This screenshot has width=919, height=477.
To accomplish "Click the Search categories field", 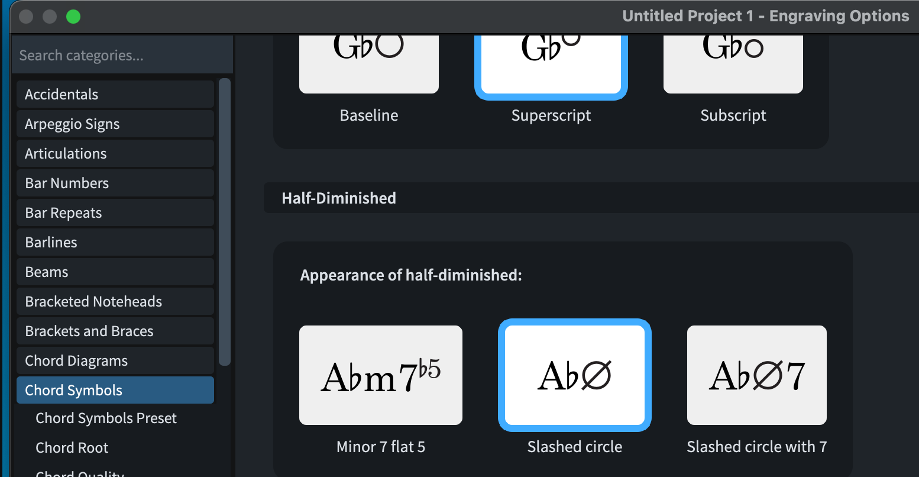I will [x=122, y=56].
